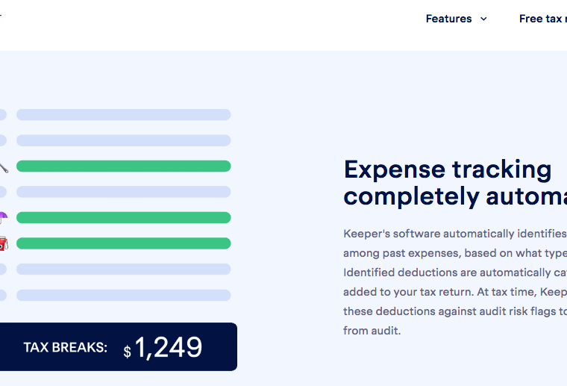
Task: Click the red gas pump icon
Action: pos(4,243)
